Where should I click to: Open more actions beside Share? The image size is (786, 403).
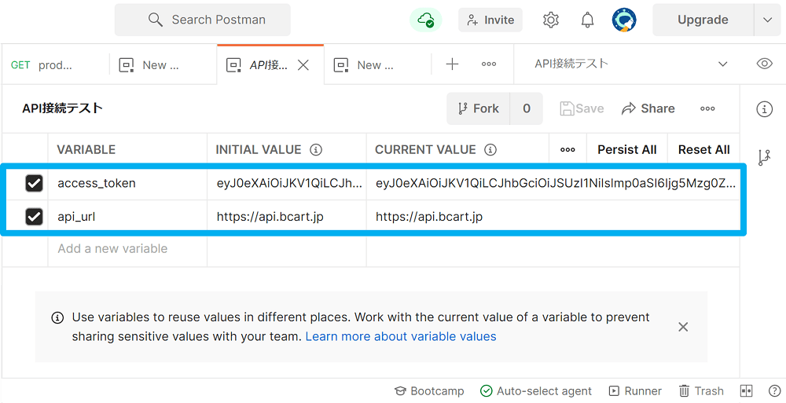[707, 108]
